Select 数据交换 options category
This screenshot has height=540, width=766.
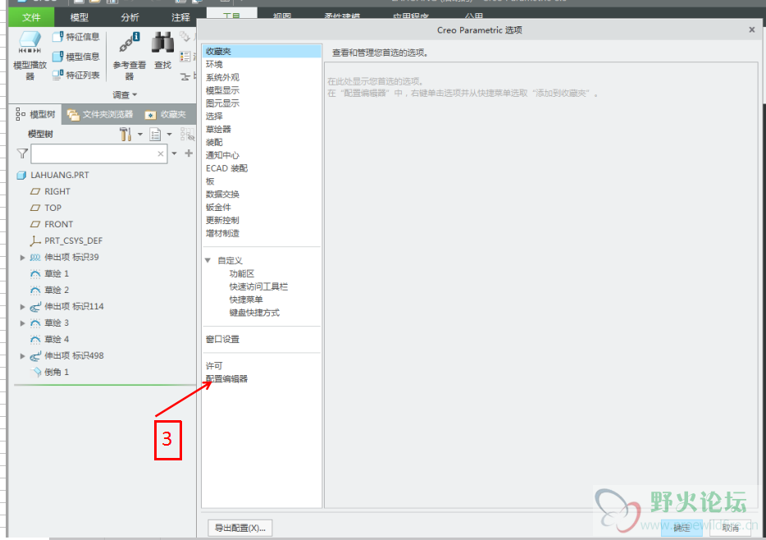coord(222,194)
